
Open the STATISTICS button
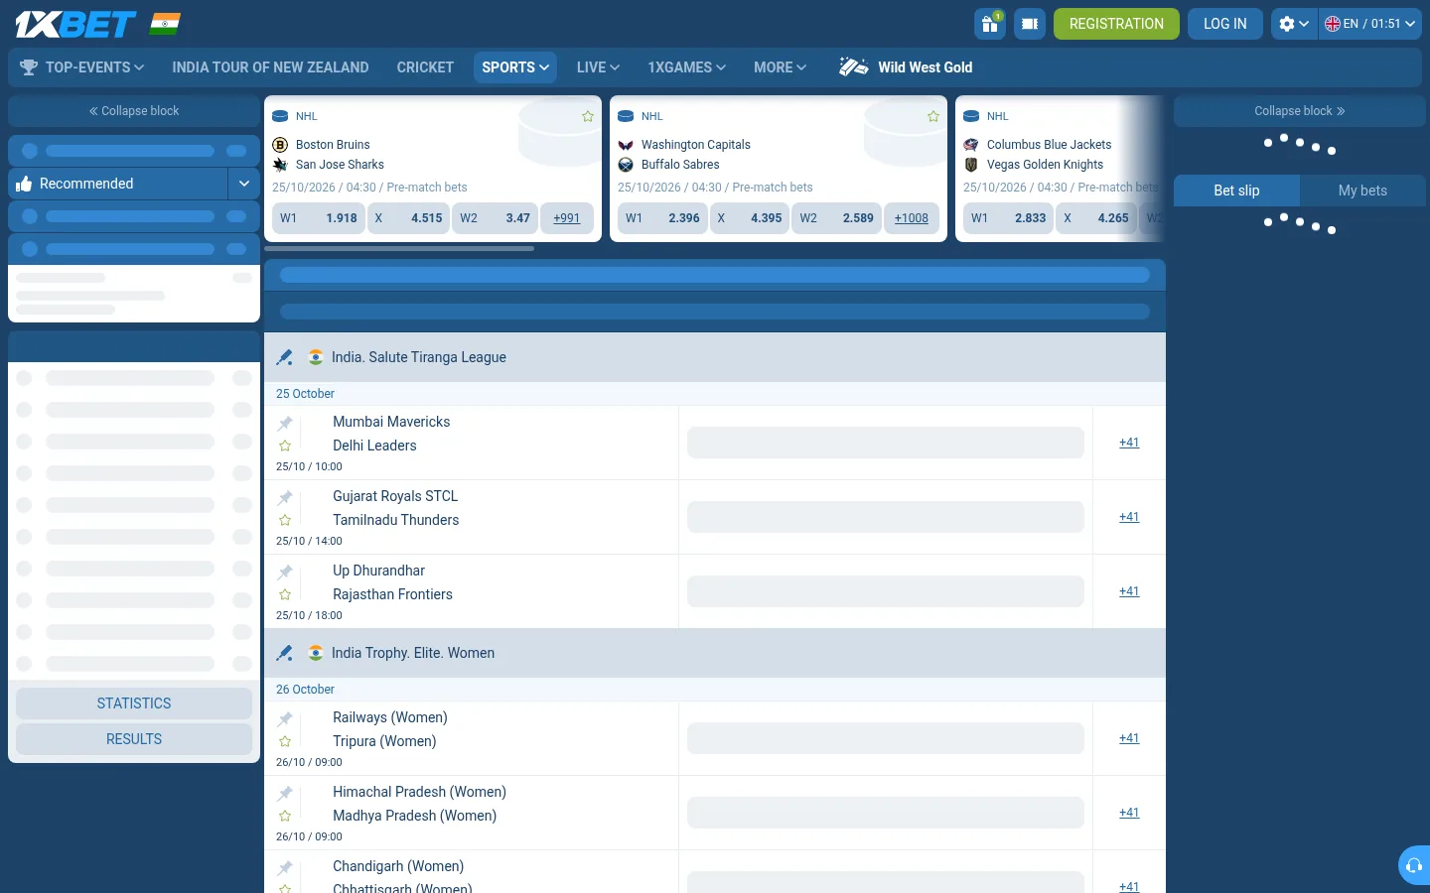point(134,703)
